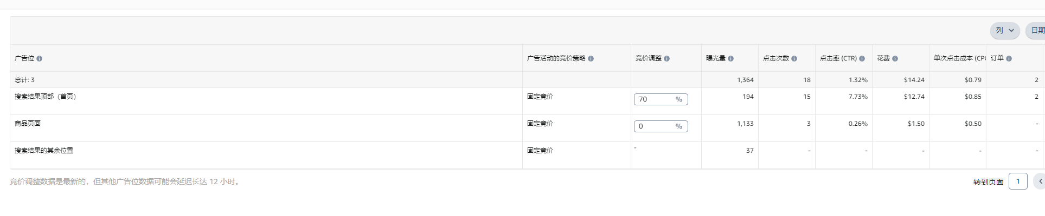Select the 商品页面 placement row

(527, 129)
